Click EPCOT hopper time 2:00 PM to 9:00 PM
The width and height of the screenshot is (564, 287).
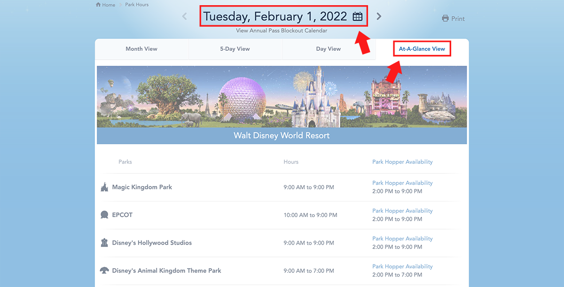[397, 219]
